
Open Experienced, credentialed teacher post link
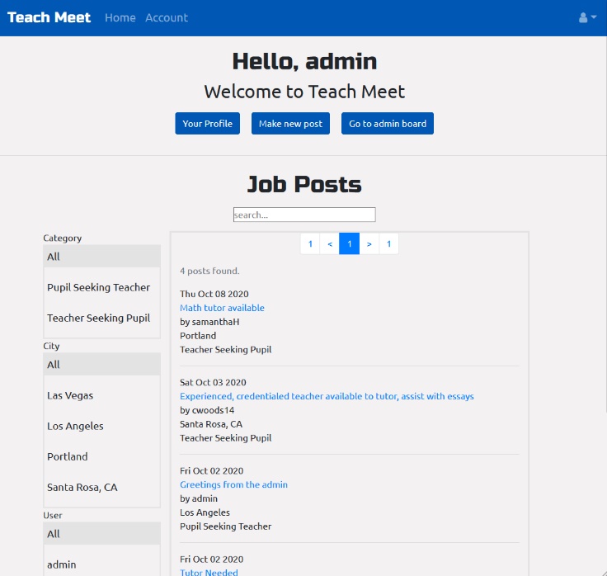(327, 396)
